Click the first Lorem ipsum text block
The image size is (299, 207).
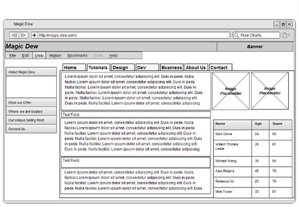pyautogui.click(x=136, y=91)
